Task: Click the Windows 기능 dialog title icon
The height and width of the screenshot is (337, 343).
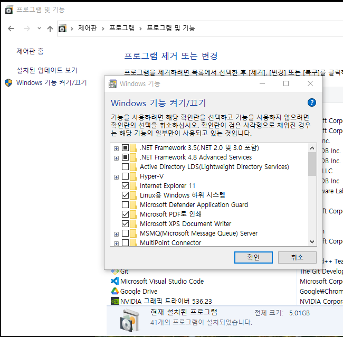Action: click(x=112, y=83)
